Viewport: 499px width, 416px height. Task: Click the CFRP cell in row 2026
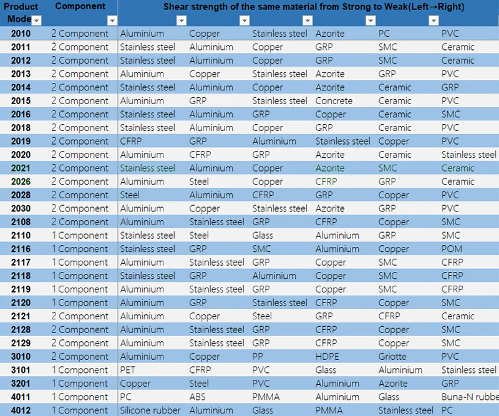[326, 181]
